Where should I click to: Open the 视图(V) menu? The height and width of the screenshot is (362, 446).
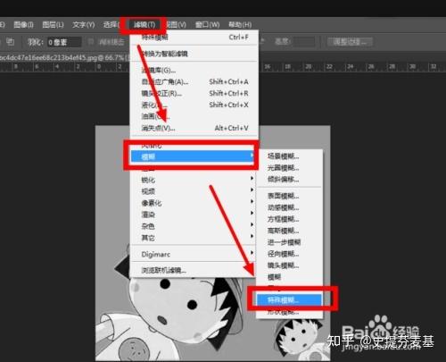click(x=176, y=25)
